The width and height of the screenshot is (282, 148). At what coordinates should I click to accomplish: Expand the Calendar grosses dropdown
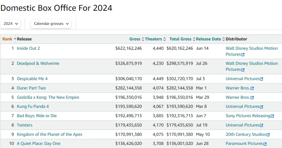pyautogui.click(x=51, y=24)
